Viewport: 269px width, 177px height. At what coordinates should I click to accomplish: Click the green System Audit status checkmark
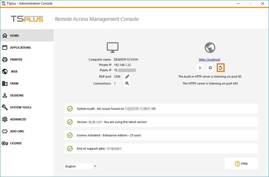[70, 108]
